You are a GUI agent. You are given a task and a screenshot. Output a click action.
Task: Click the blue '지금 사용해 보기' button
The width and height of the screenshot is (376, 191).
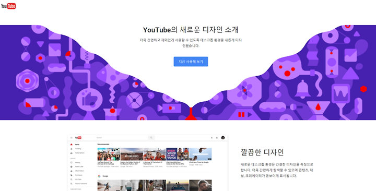point(191,62)
